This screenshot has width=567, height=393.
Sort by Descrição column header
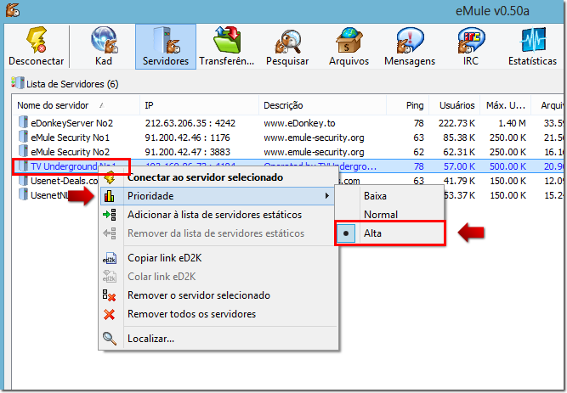[322, 105]
